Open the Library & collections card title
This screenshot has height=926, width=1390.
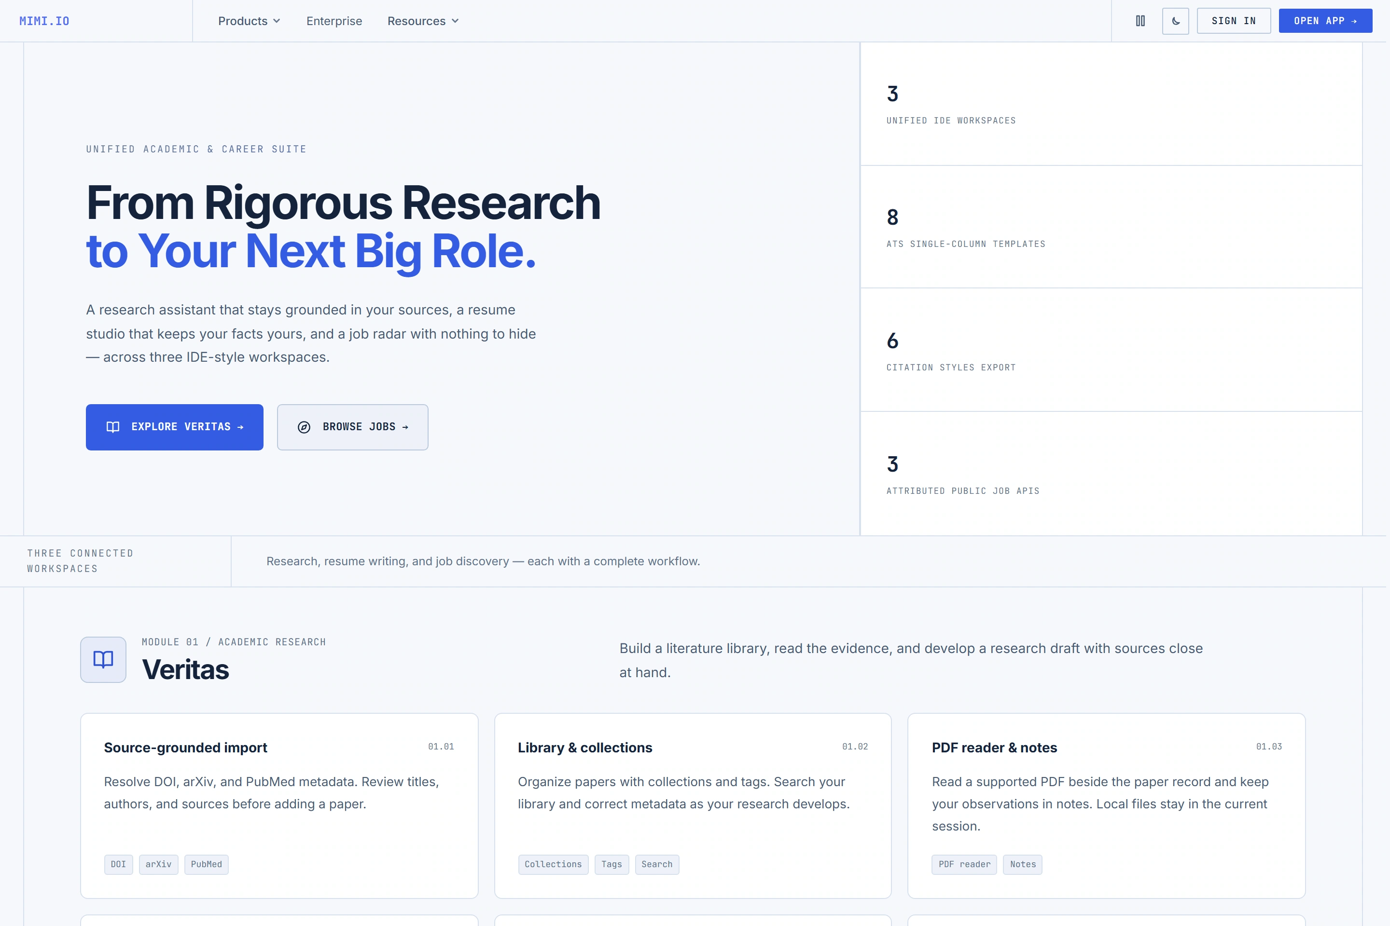coord(585,748)
